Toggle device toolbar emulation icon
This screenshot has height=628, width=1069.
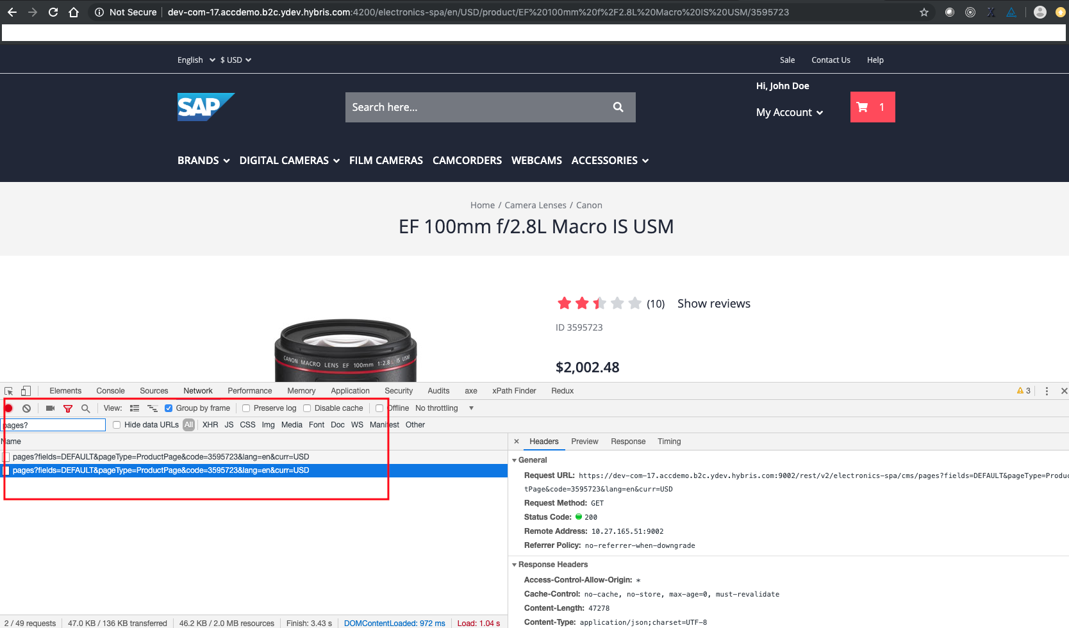click(26, 390)
